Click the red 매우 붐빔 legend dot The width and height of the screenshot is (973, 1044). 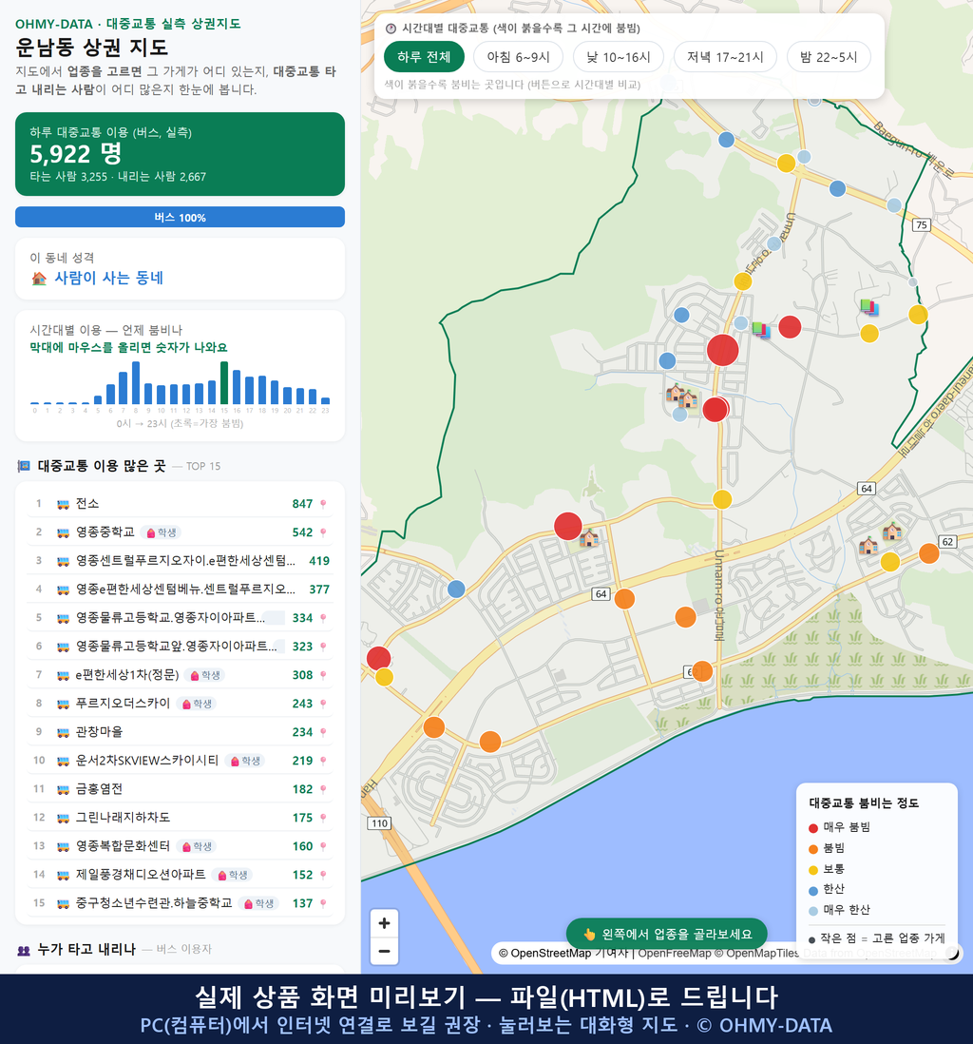812,828
